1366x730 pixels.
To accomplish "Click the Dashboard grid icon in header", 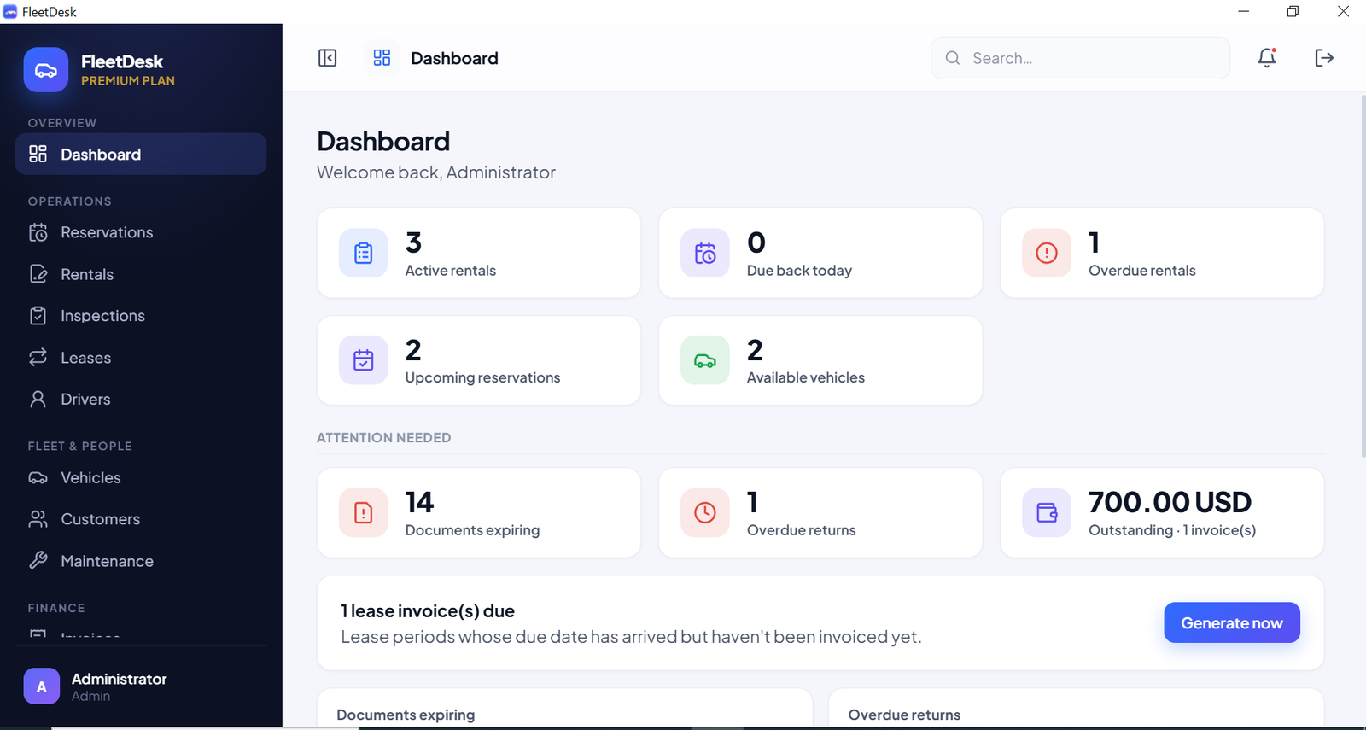I will (382, 58).
